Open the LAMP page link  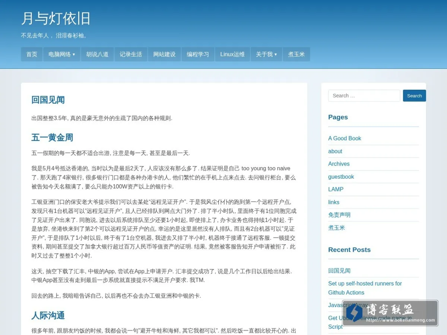(336, 189)
